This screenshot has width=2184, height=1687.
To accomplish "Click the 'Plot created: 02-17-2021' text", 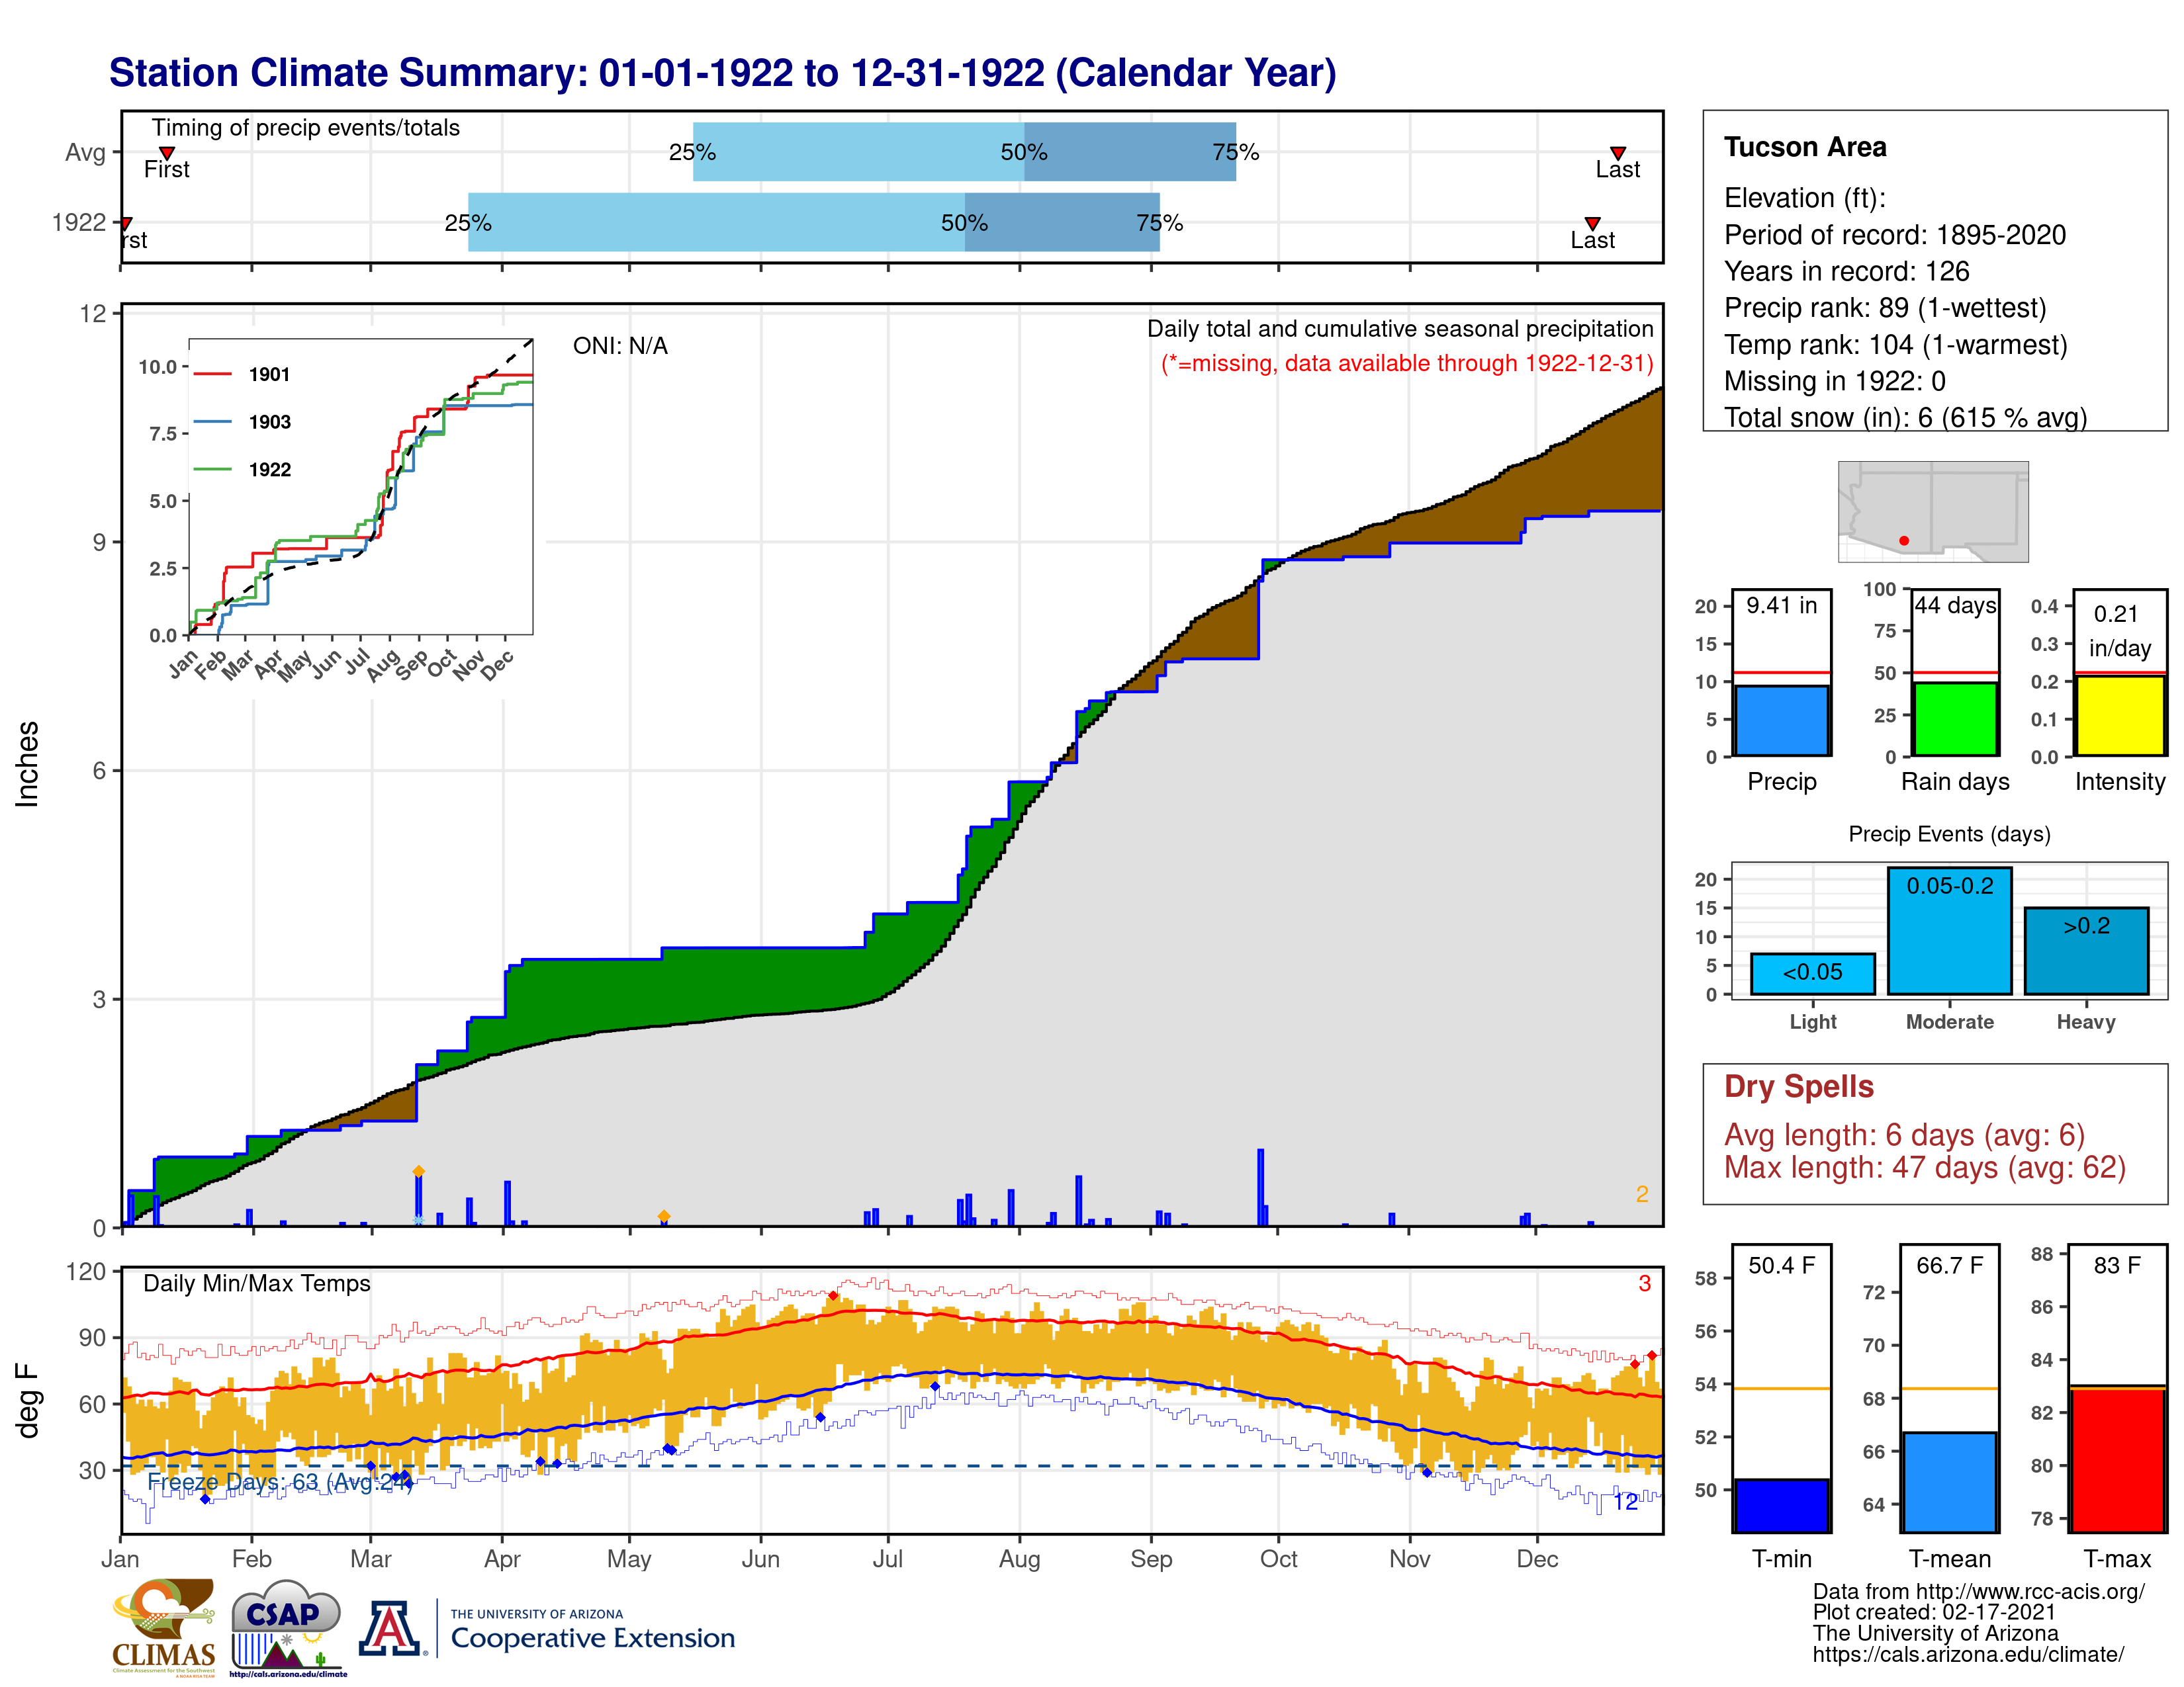I will point(1934,1612).
